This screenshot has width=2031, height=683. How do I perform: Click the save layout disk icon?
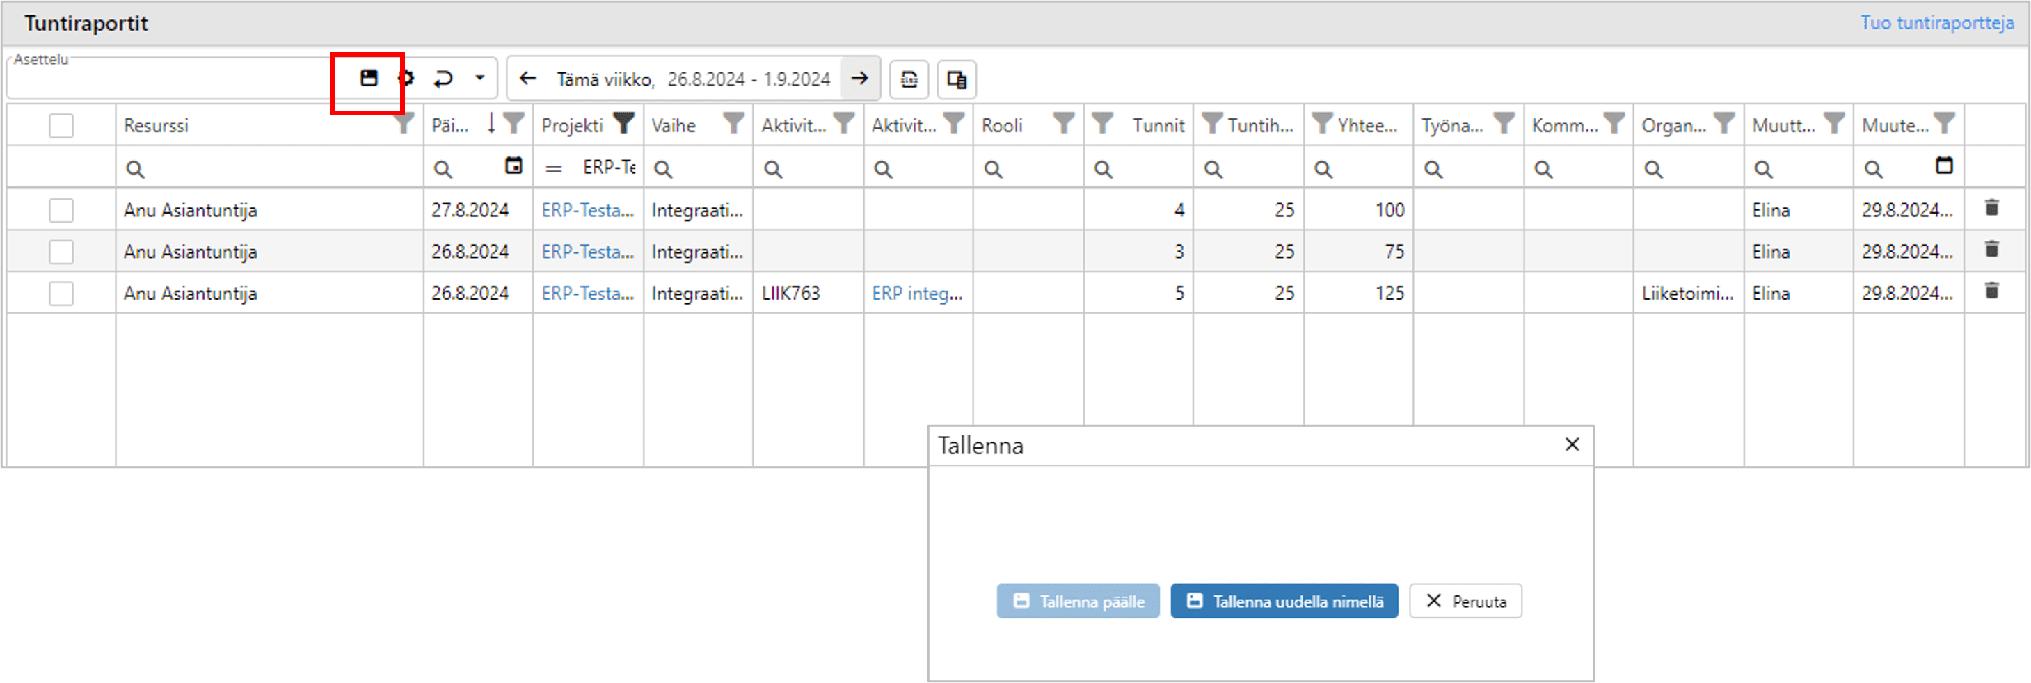point(368,78)
